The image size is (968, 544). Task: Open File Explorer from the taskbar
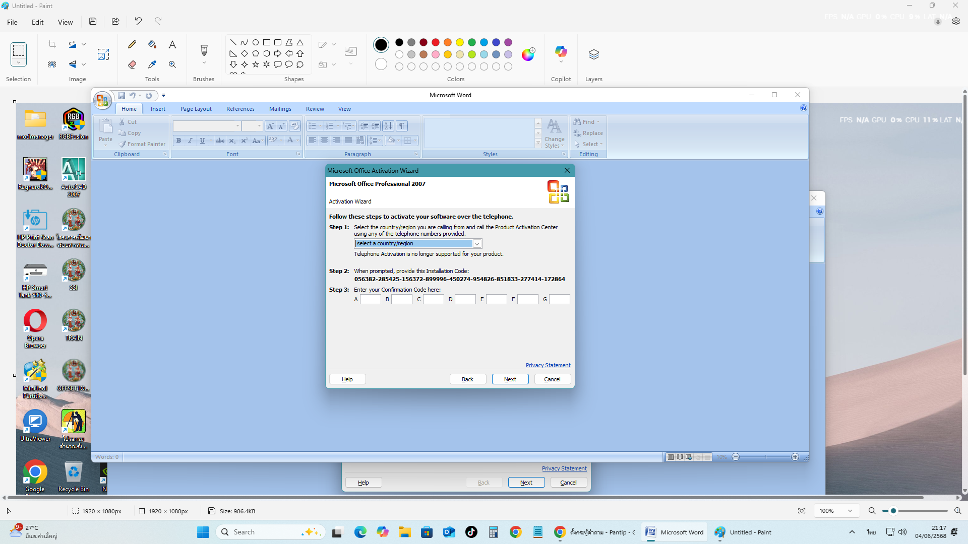coord(405,532)
